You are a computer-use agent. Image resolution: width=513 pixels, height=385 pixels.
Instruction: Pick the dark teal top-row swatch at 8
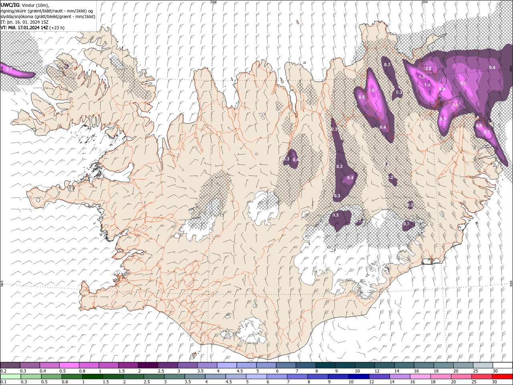pos(325,365)
